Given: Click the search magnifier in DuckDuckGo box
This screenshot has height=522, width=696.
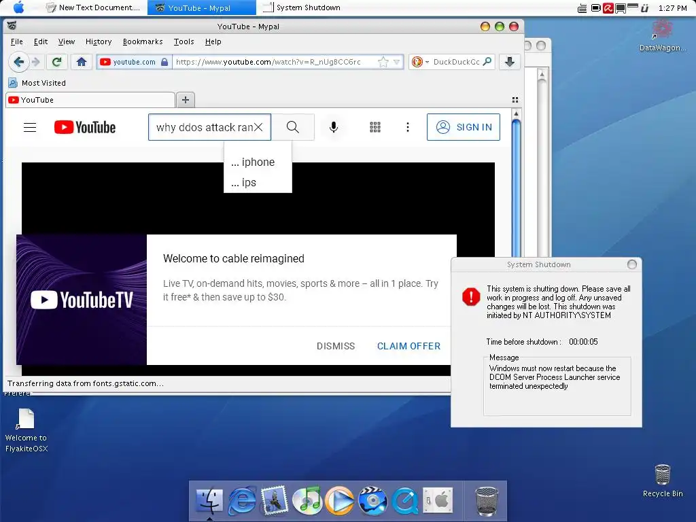Looking at the screenshot, I should click(487, 62).
